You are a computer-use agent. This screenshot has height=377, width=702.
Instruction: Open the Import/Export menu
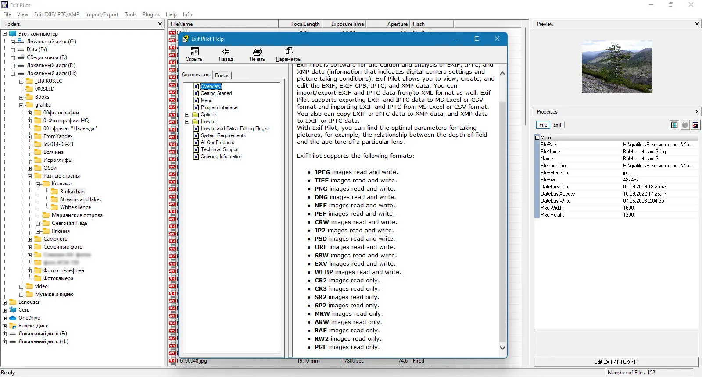102,14
